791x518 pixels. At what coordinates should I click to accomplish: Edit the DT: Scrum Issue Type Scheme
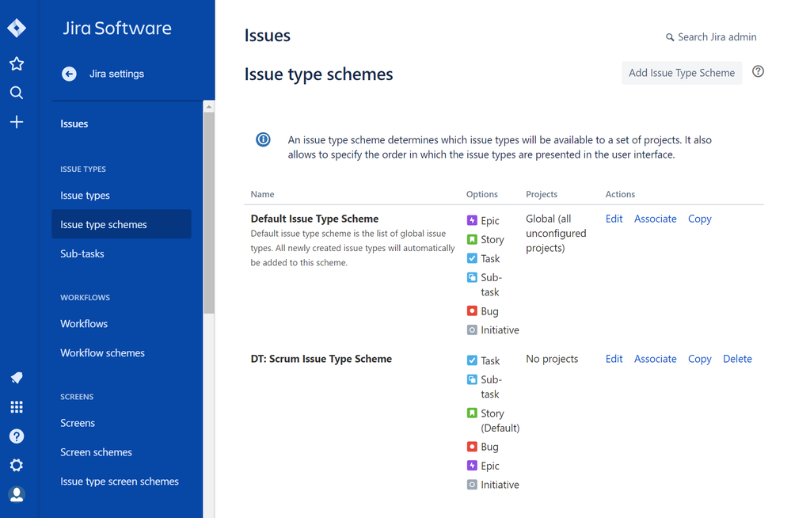tap(614, 359)
